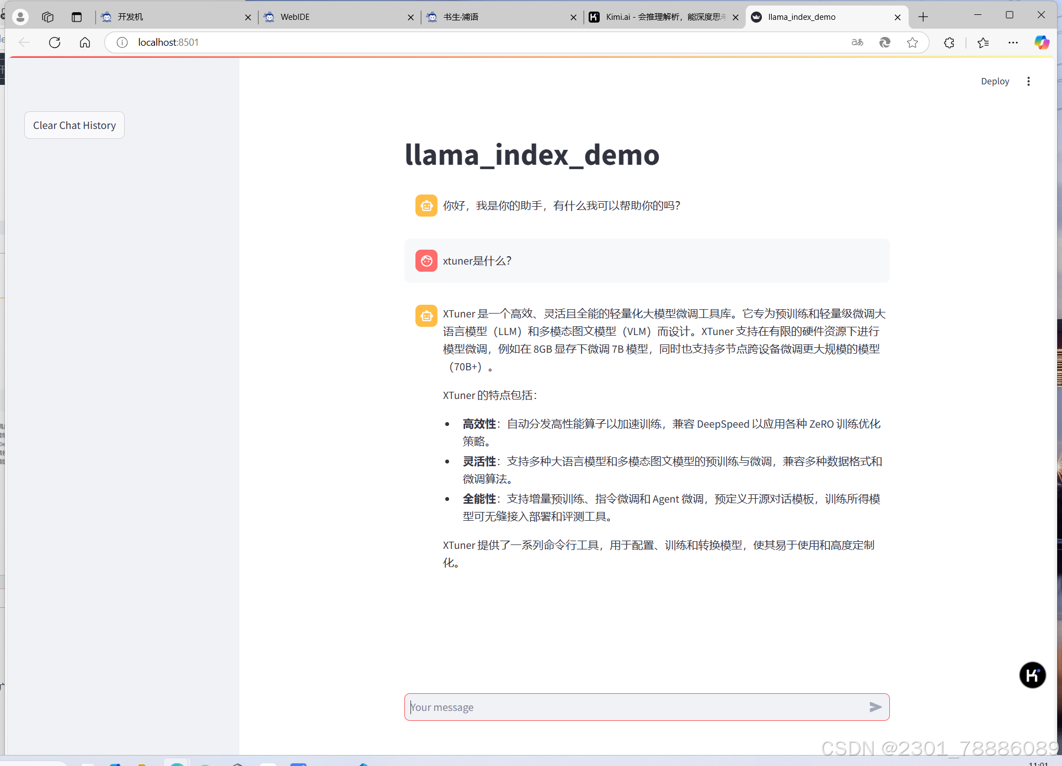Click the Your message input field
Image resolution: width=1062 pixels, height=766 pixels.
[x=607, y=707]
